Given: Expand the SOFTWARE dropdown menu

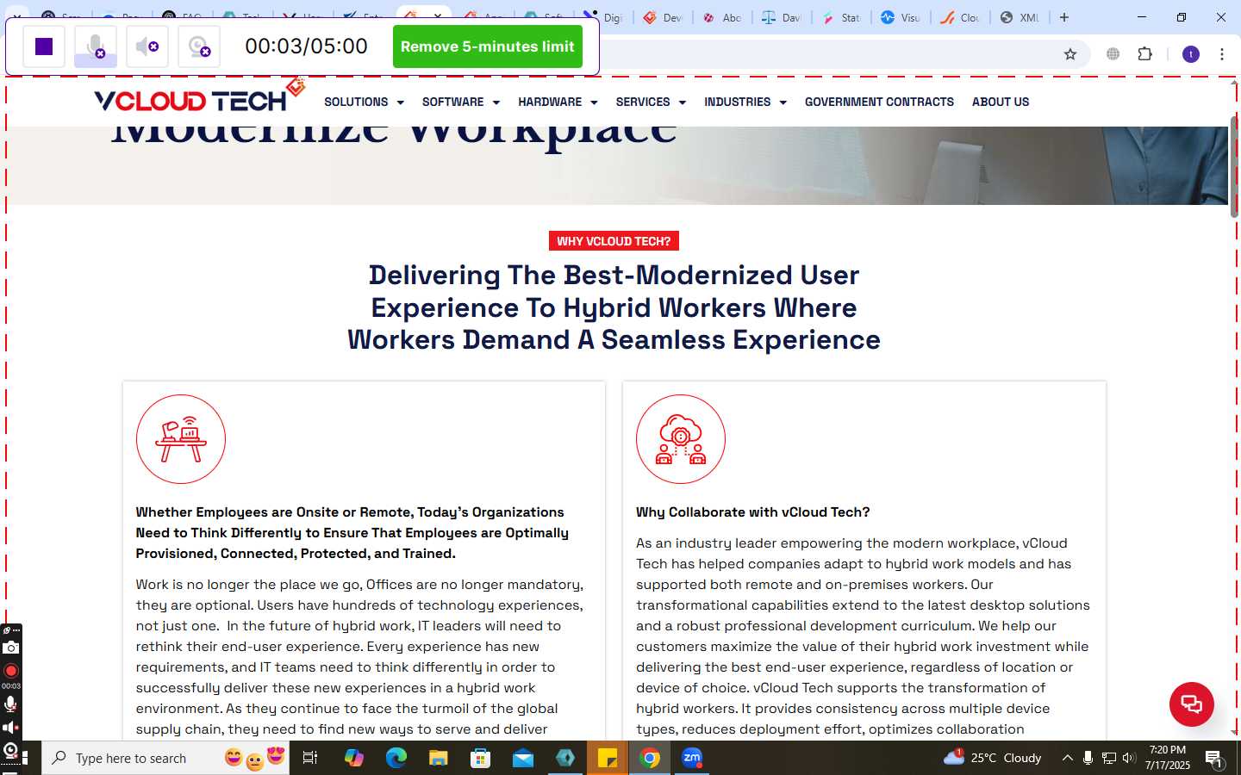Looking at the screenshot, I should tap(461, 102).
